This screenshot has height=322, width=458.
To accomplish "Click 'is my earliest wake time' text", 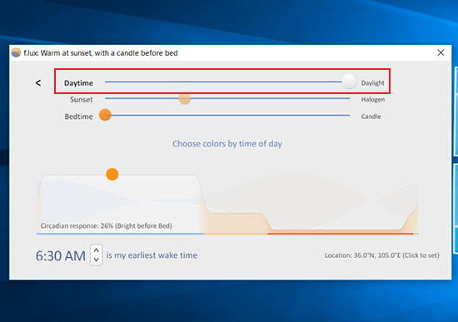I will pos(152,255).
